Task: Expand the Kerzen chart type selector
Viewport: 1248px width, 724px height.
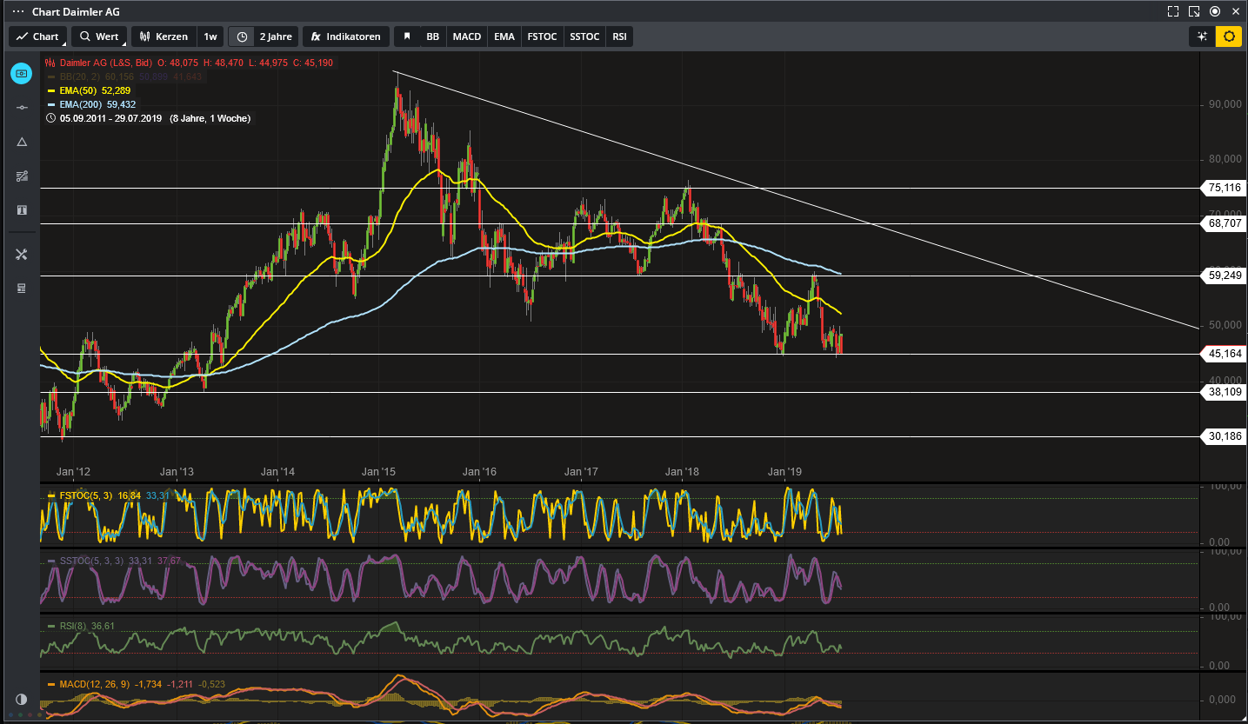Action: [x=163, y=37]
